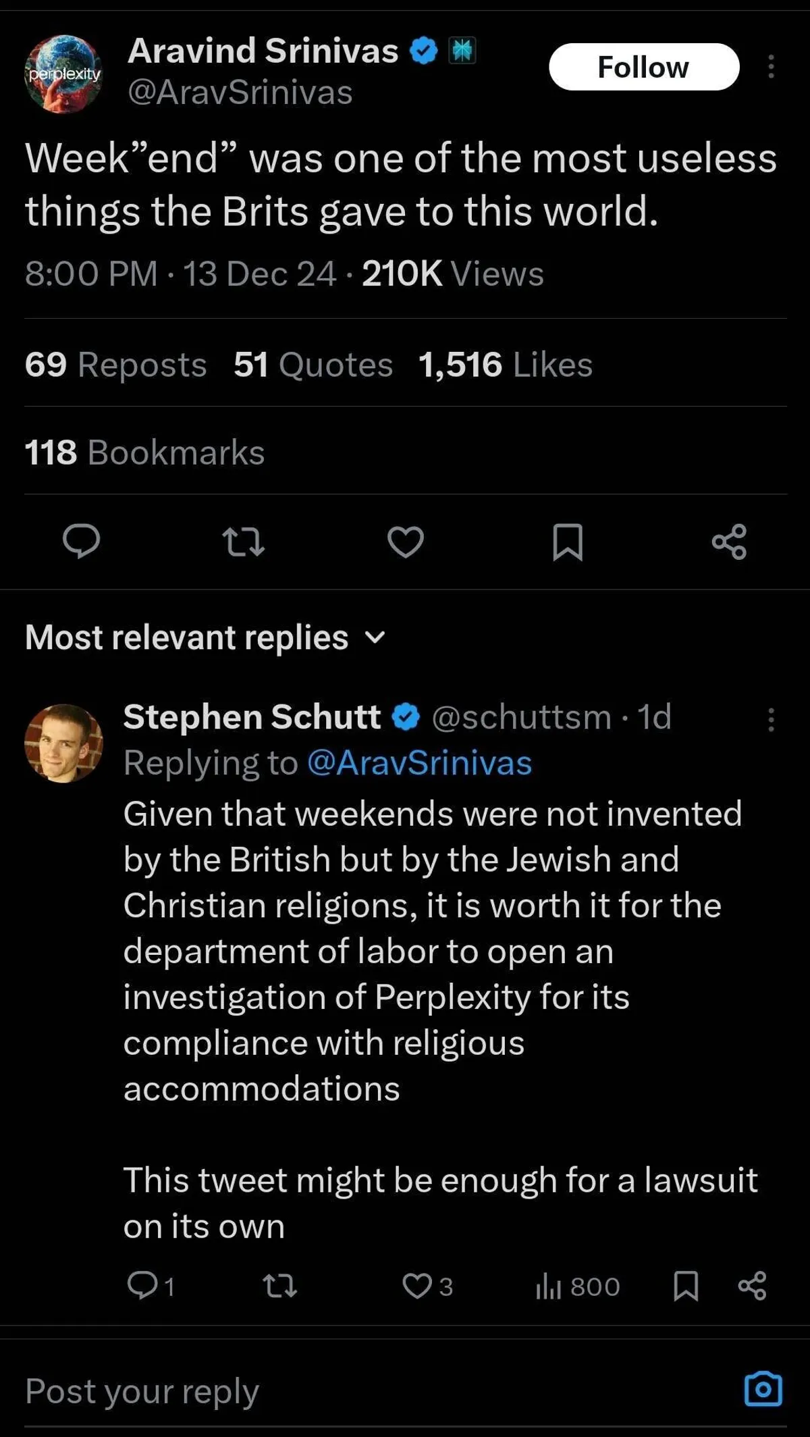Open camera to attach a photo
Viewport: 810px width, 1437px height.
pos(763,1390)
